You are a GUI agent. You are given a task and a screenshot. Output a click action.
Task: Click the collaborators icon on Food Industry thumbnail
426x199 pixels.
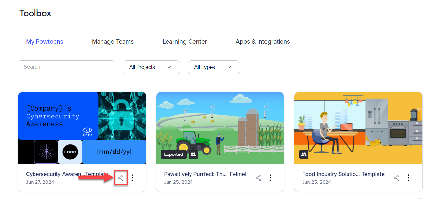tap(304, 154)
